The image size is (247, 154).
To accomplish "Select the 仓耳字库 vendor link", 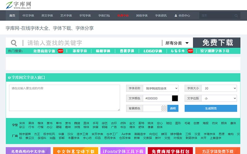I will point(125,138).
